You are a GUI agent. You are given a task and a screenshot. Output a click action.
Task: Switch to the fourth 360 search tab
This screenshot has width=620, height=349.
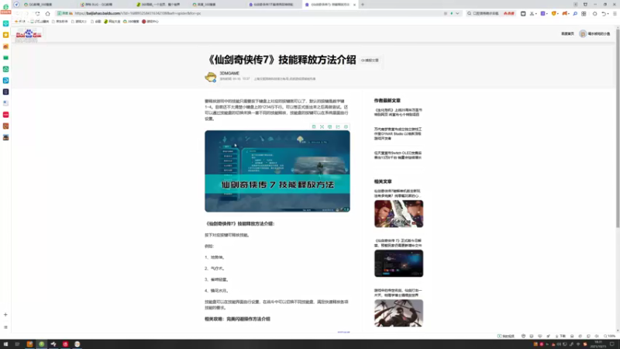point(216,5)
